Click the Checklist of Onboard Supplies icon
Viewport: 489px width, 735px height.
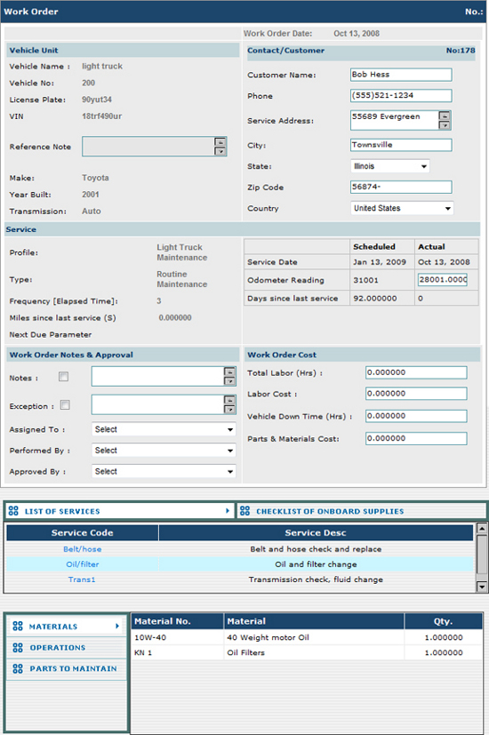(244, 510)
